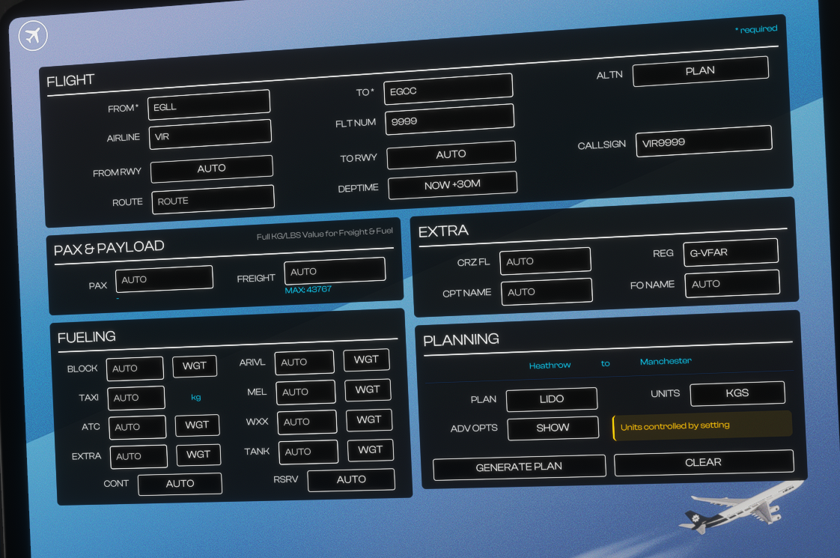Image resolution: width=840 pixels, height=558 pixels.
Task: Switch the TANK fuel WGT toggle
Action: pos(370,449)
